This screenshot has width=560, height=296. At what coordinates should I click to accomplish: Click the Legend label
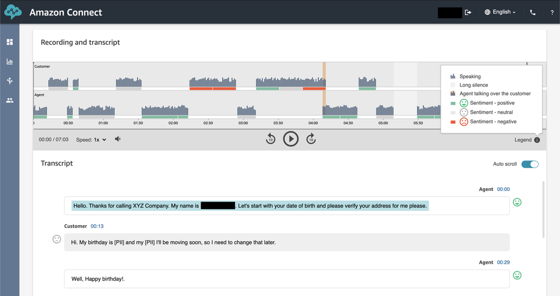(x=523, y=140)
